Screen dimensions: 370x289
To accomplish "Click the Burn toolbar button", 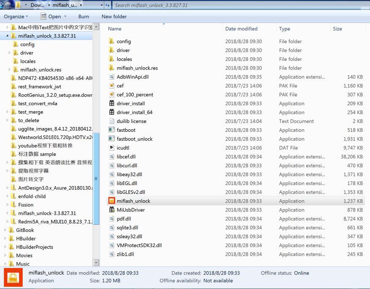I will (x=84, y=16).
